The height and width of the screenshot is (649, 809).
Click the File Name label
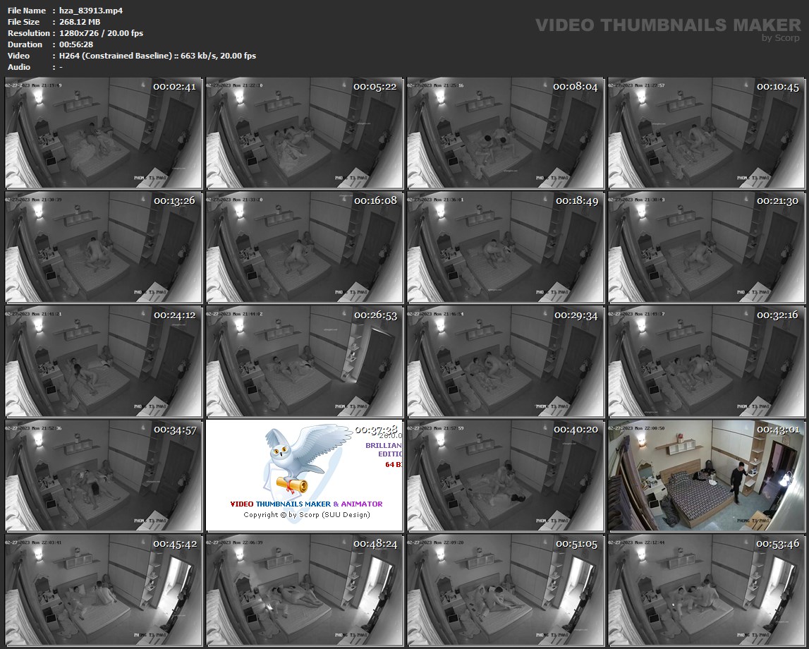coord(27,11)
